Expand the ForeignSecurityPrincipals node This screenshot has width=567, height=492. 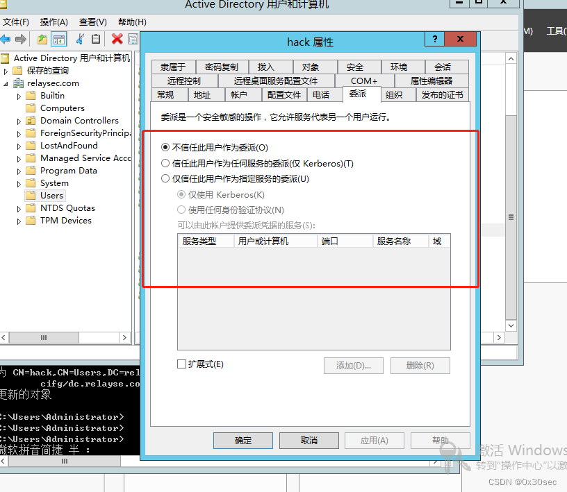(x=19, y=134)
